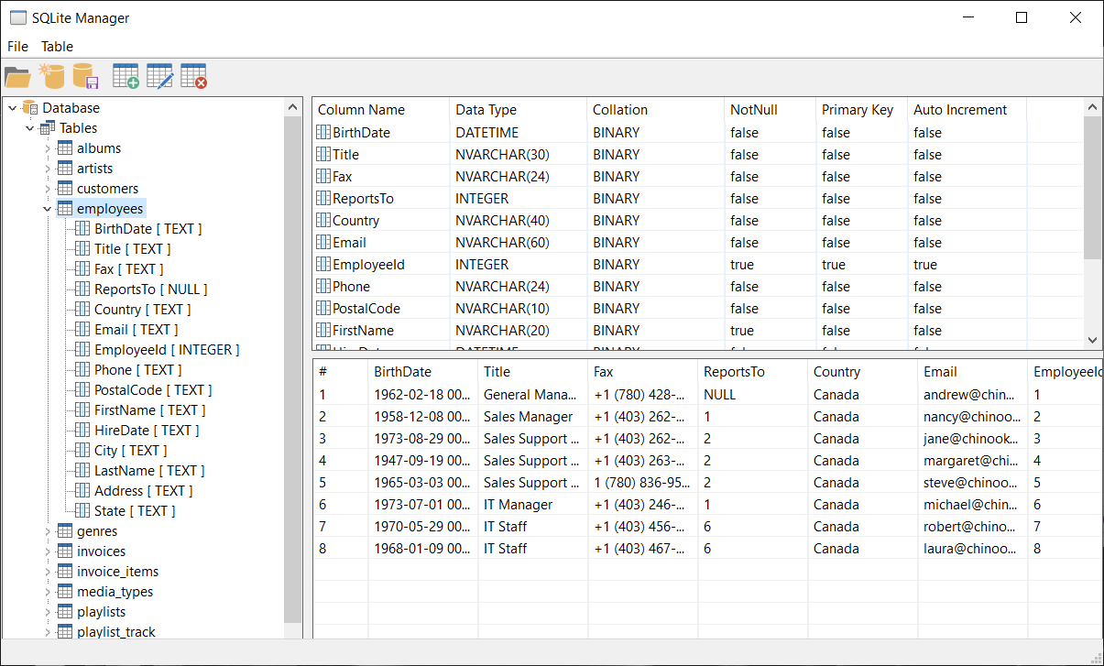Click the Tables folder icon in tree
The width and height of the screenshot is (1104, 666).
tap(48, 128)
